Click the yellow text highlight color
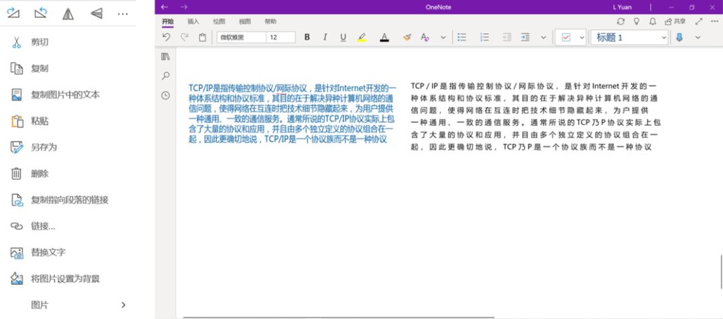Screen dimensions: 723x319 pyautogui.click(x=361, y=37)
